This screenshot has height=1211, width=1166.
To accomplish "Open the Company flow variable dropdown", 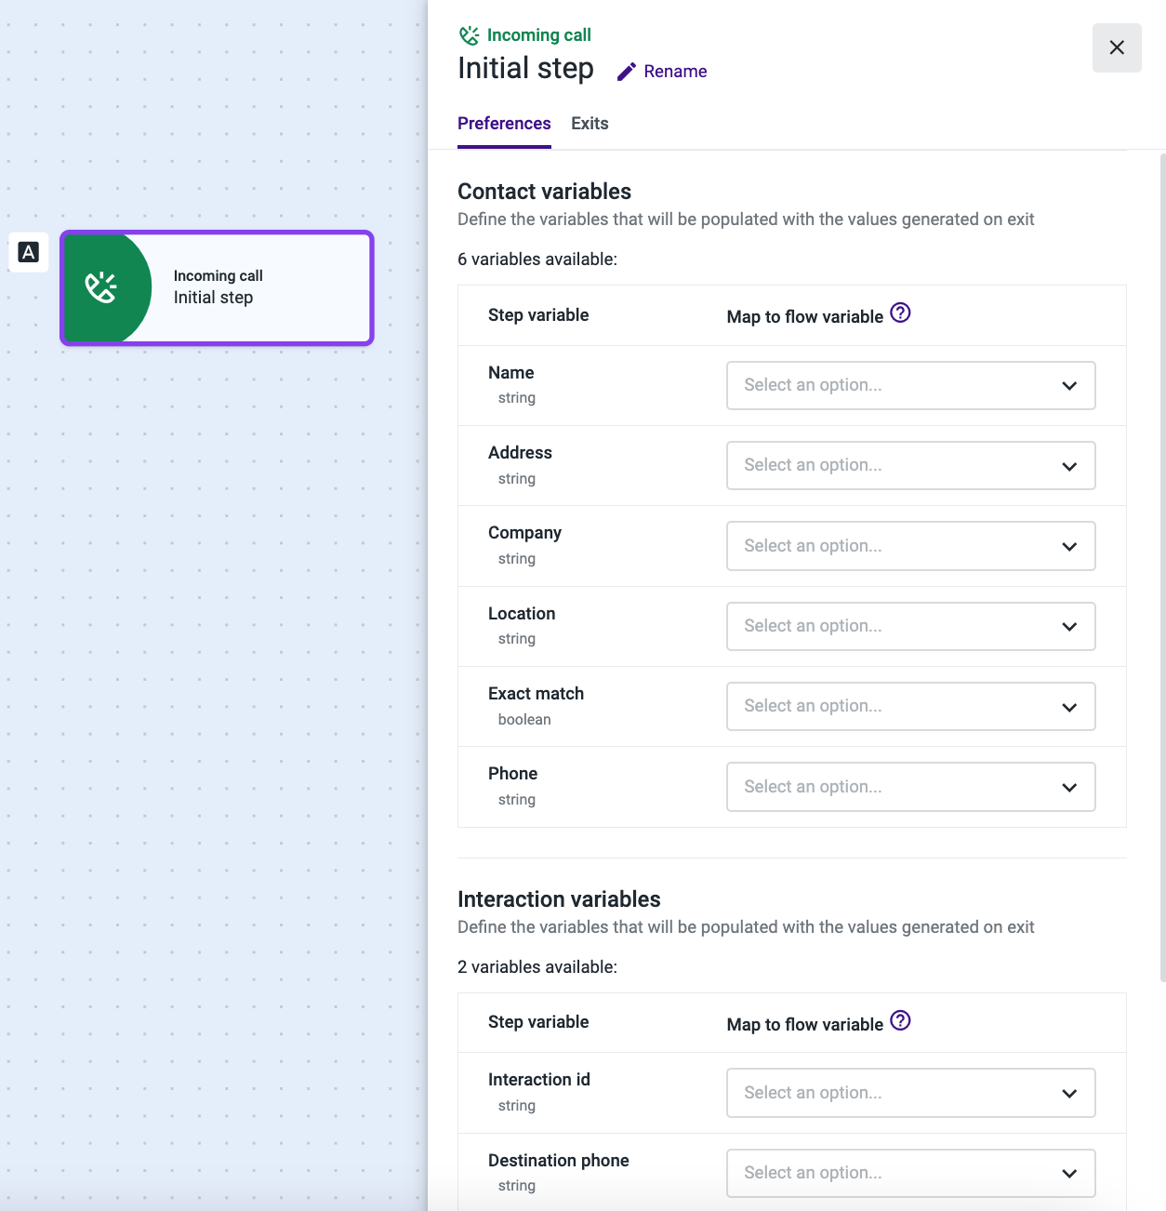I will point(910,546).
